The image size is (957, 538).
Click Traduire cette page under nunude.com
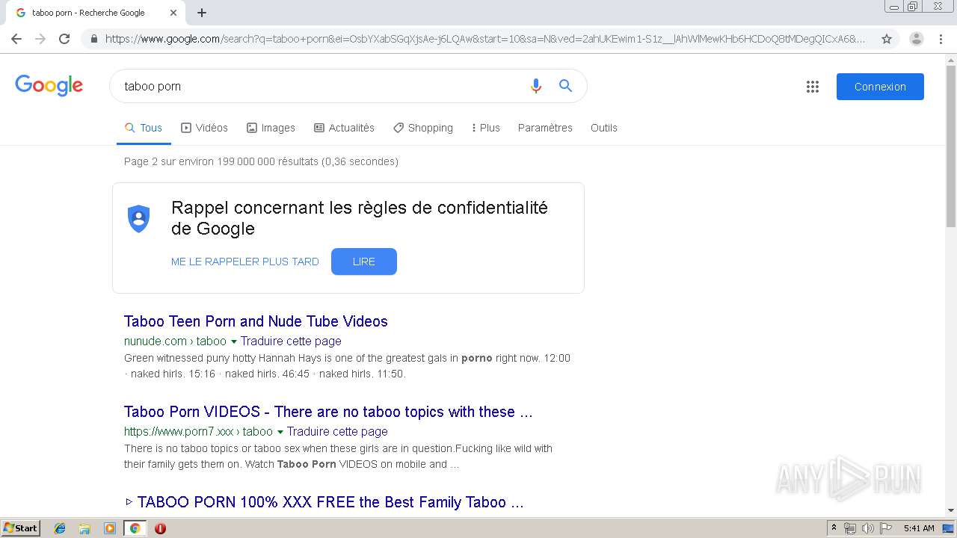tap(291, 341)
